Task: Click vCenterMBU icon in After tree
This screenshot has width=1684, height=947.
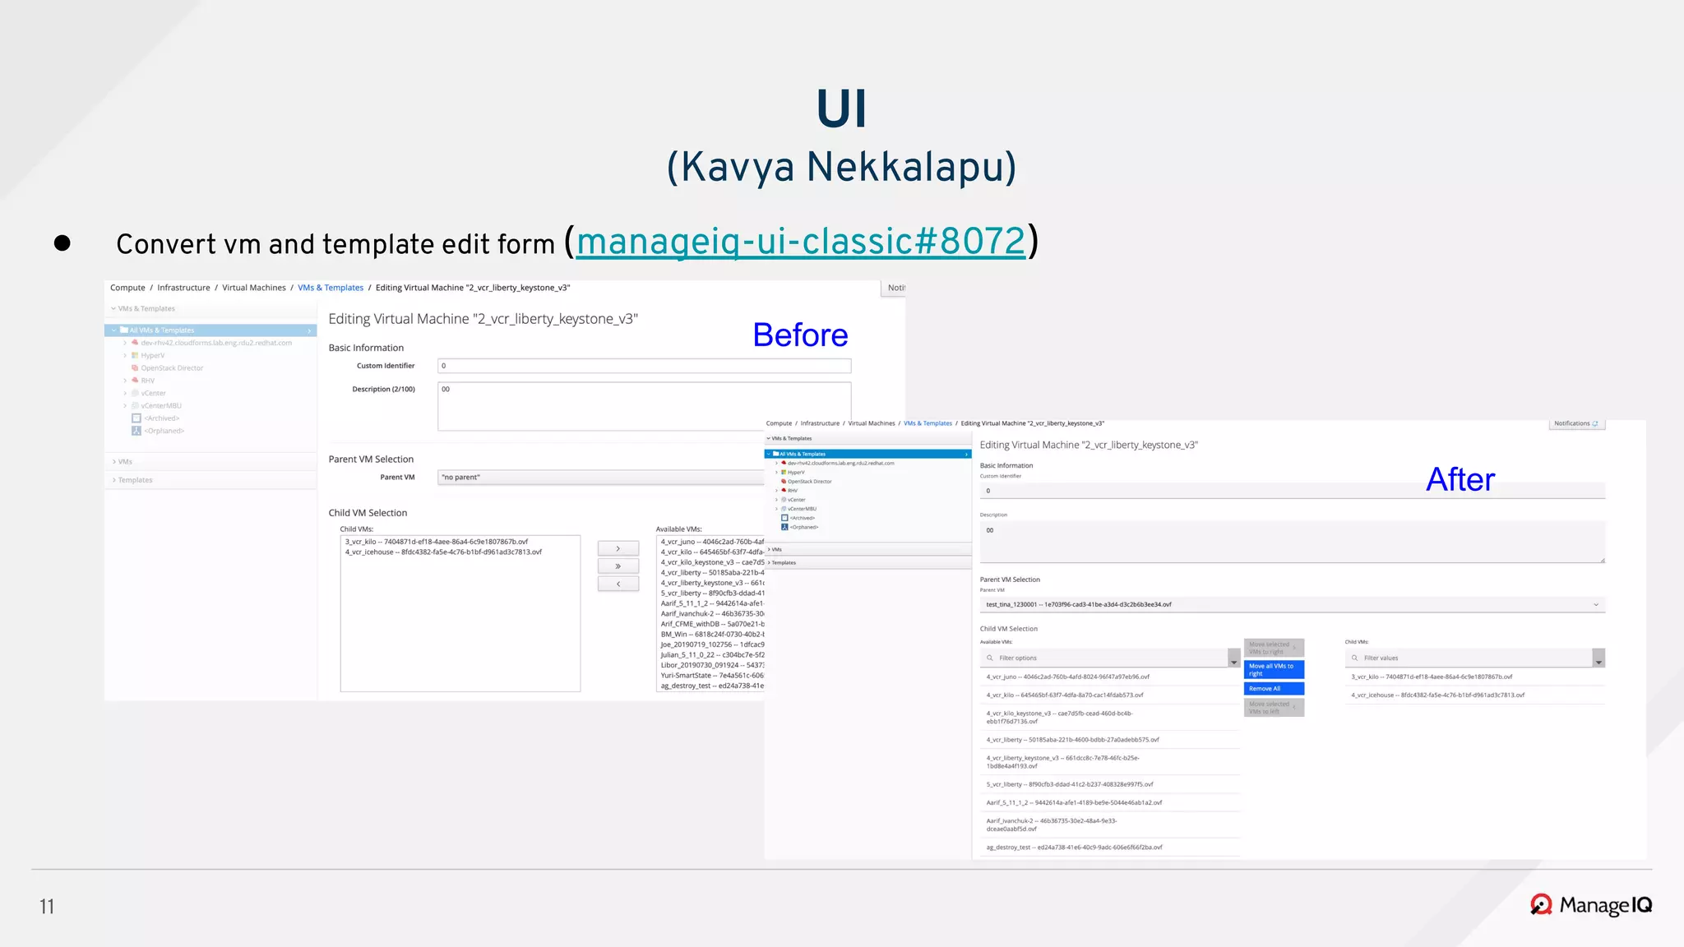Action: tap(784, 509)
